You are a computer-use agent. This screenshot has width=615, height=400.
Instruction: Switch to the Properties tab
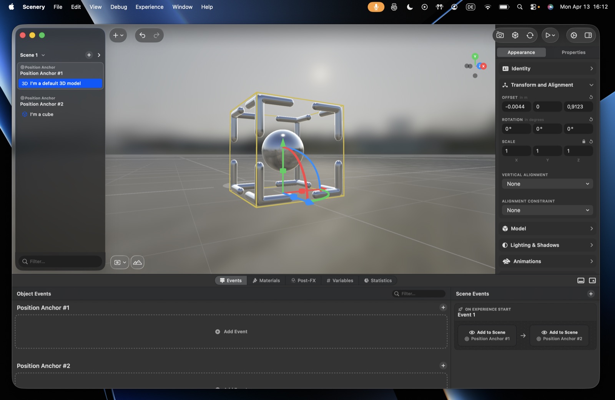point(573,52)
